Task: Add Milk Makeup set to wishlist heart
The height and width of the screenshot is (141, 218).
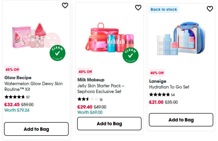Action: point(138,8)
